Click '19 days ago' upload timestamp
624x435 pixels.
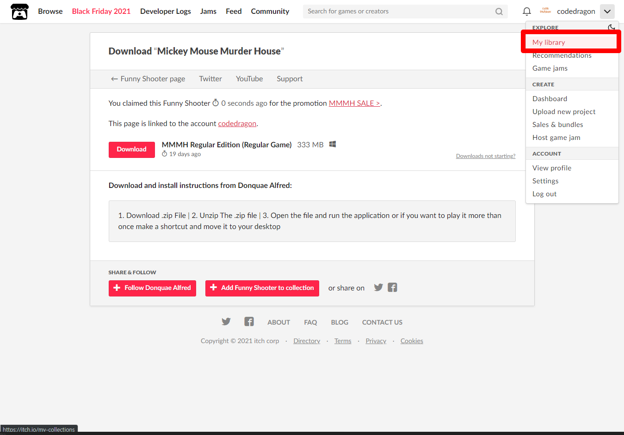click(x=185, y=154)
